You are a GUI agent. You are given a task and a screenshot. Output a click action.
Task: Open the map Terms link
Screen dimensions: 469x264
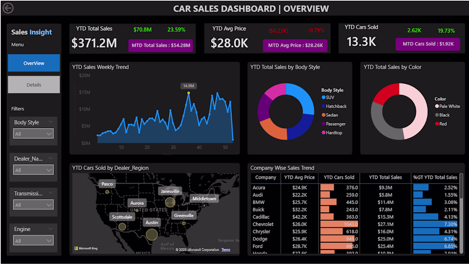(x=226, y=250)
